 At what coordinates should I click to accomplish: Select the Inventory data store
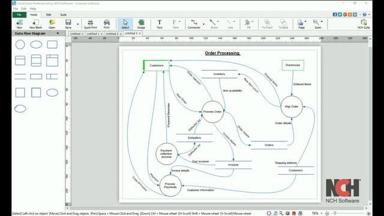tap(220, 74)
